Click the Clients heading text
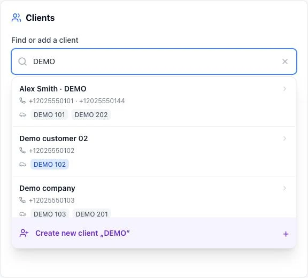Viewport: 308px width, 278px height. pyautogui.click(x=40, y=18)
